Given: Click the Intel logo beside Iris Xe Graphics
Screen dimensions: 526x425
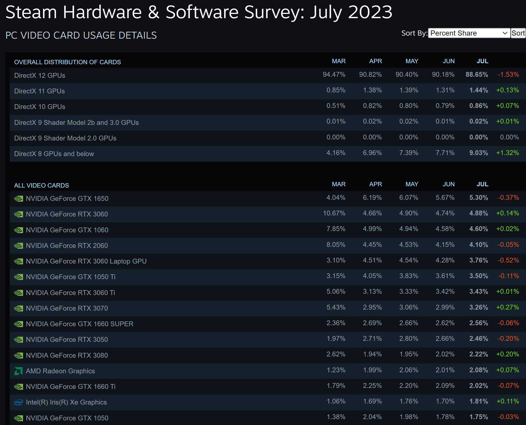Looking at the screenshot, I should (18, 402).
